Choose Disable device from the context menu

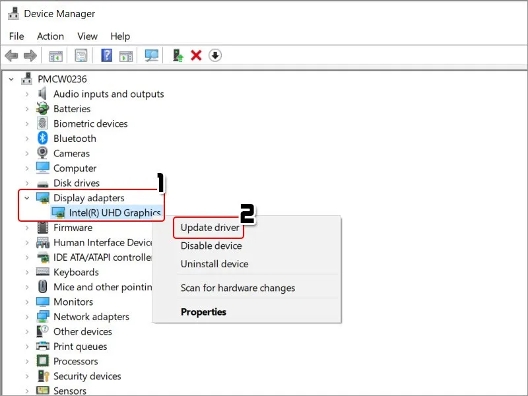211,246
